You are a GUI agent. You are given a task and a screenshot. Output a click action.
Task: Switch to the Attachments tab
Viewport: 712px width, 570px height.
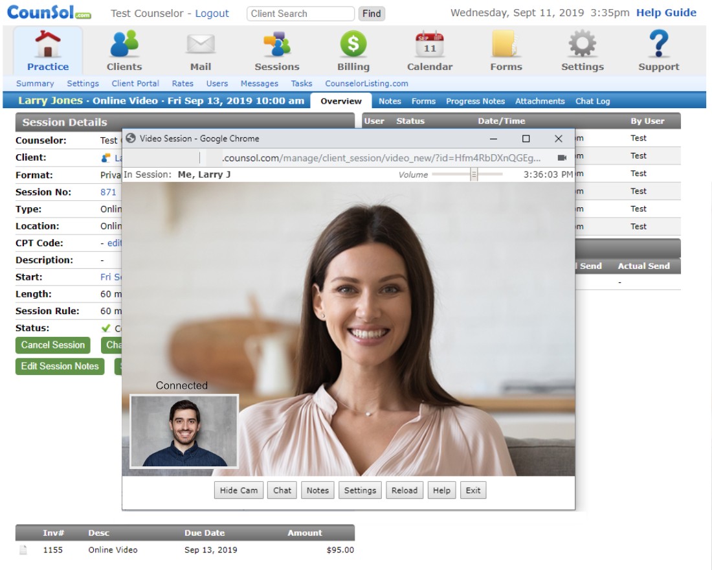tap(539, 101)
